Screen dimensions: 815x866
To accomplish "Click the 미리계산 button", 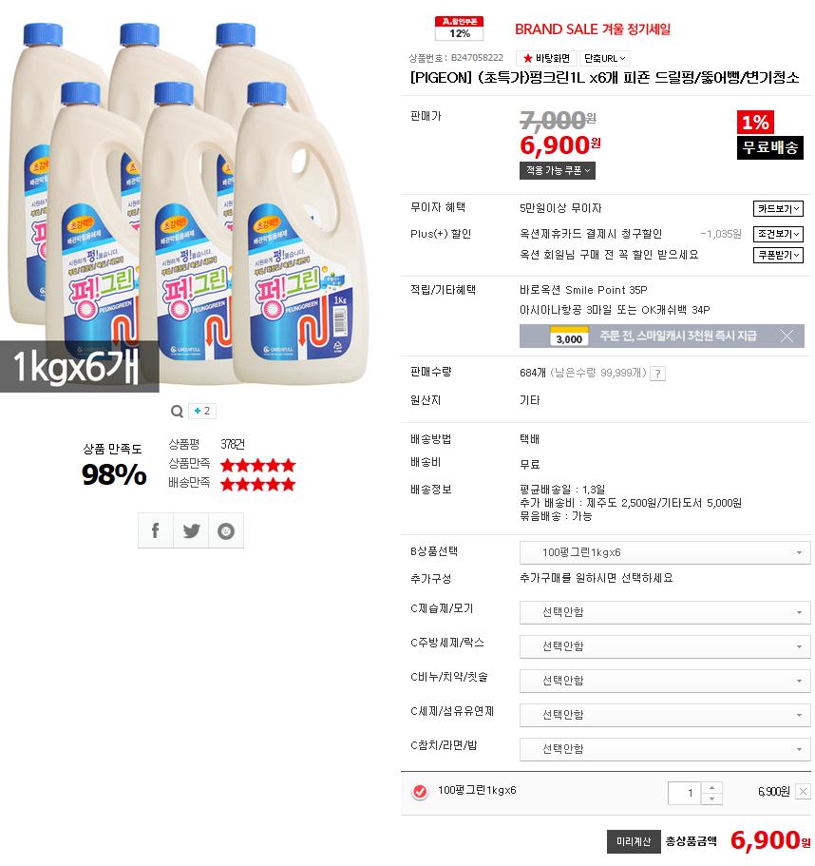I will [634, 841].
